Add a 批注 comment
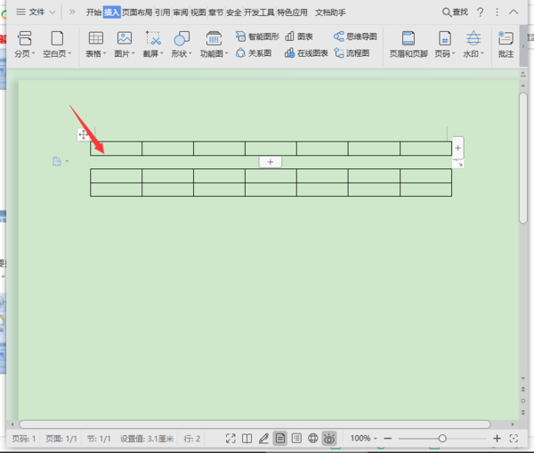The width and height of the screenshot is (534, 453). pyautogui.click(x=506, y=44)
